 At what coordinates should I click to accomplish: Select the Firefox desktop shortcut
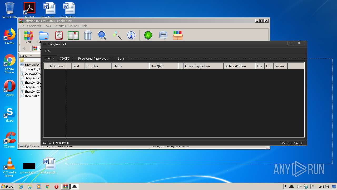coord(9,36)
